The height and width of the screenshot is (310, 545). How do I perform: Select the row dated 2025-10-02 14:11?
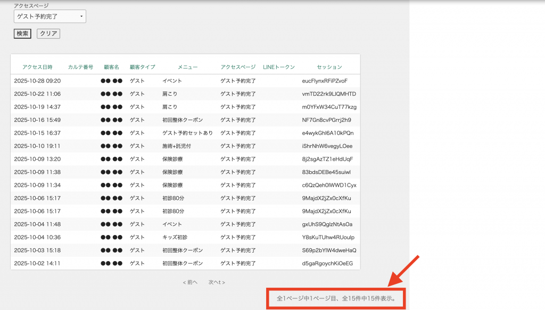click(37, 263)
